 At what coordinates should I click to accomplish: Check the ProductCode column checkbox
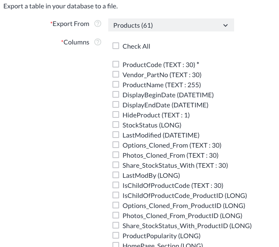point(116,64)
